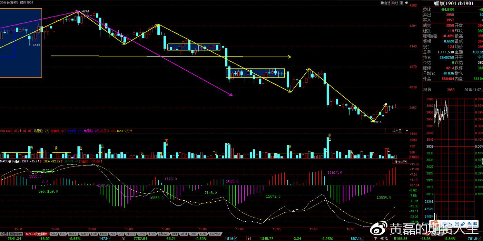Click the 卖出 price 3958
This screenshot has width=483, height=241.
pyautogui.click(x=450, y=15)
